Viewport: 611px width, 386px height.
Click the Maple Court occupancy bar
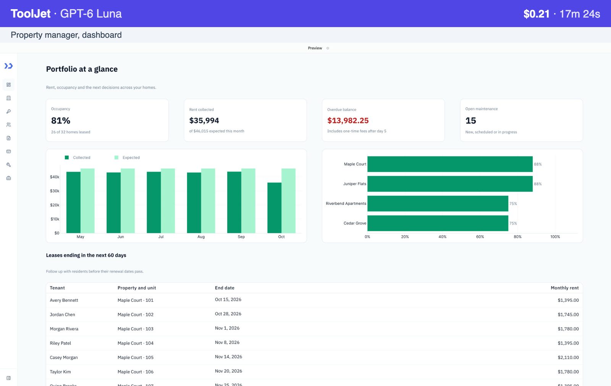coord(450,164)
